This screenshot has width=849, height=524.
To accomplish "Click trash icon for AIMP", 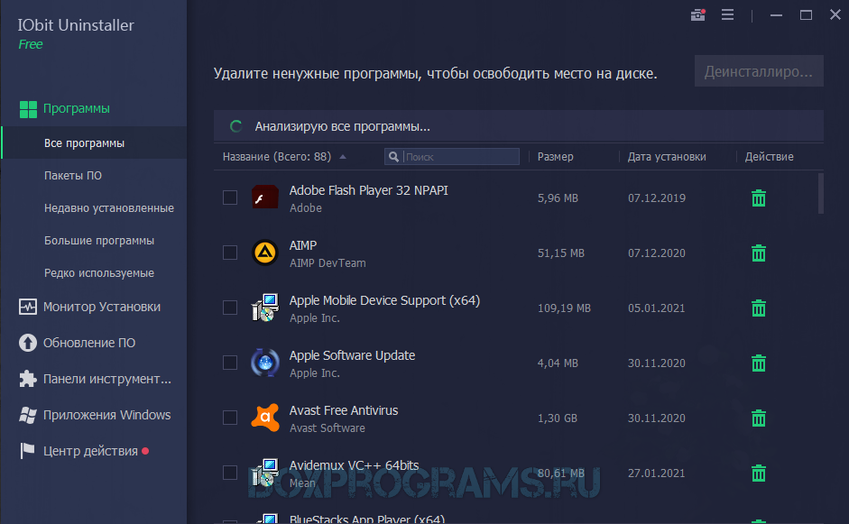I will pos(759,253).
